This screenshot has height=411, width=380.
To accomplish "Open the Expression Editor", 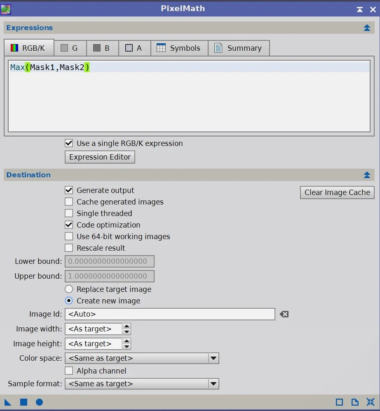I will pyautogui.click(x=100, y=157).
